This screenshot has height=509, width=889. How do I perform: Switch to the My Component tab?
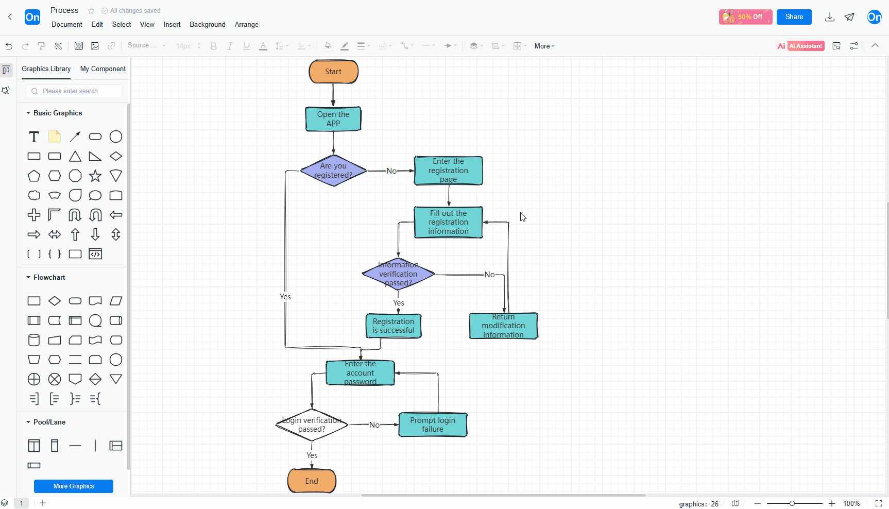coord(103,69)
